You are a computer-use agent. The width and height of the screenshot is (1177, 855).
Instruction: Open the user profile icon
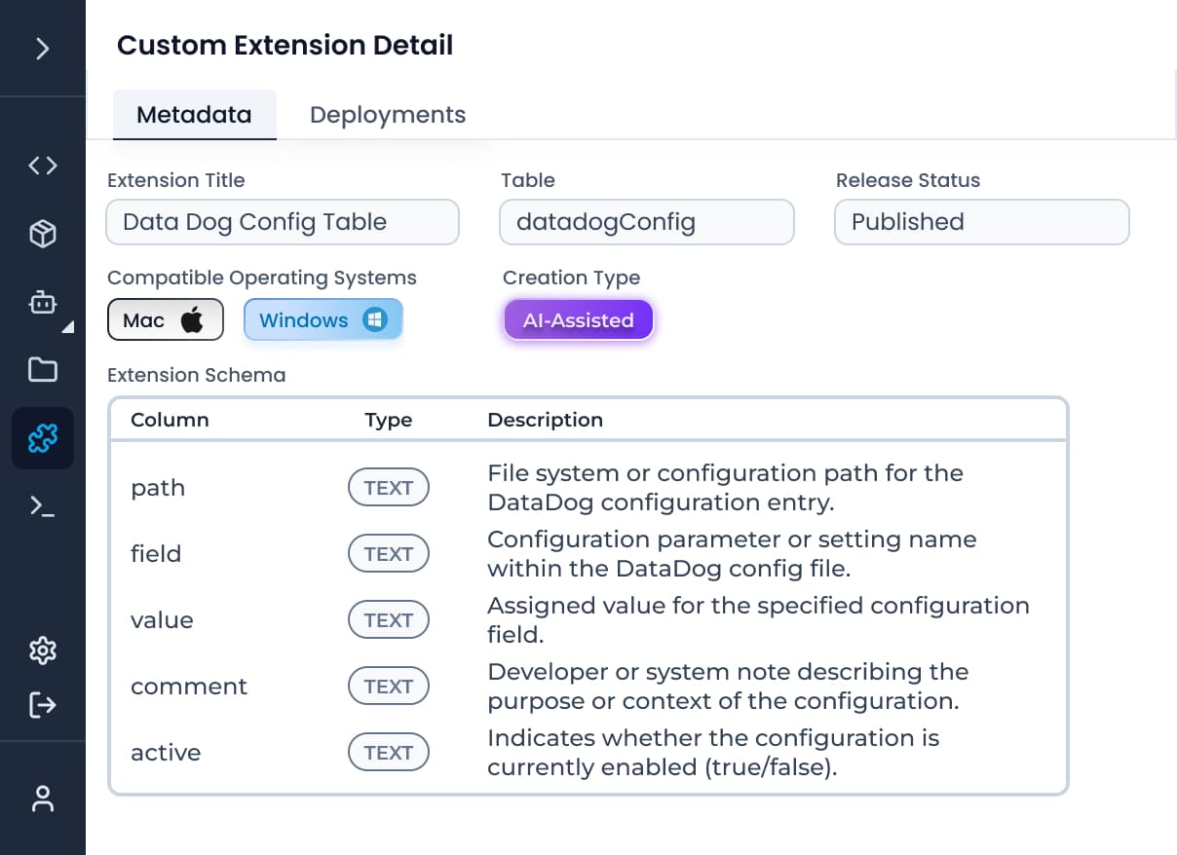click(x=43, y=799)
